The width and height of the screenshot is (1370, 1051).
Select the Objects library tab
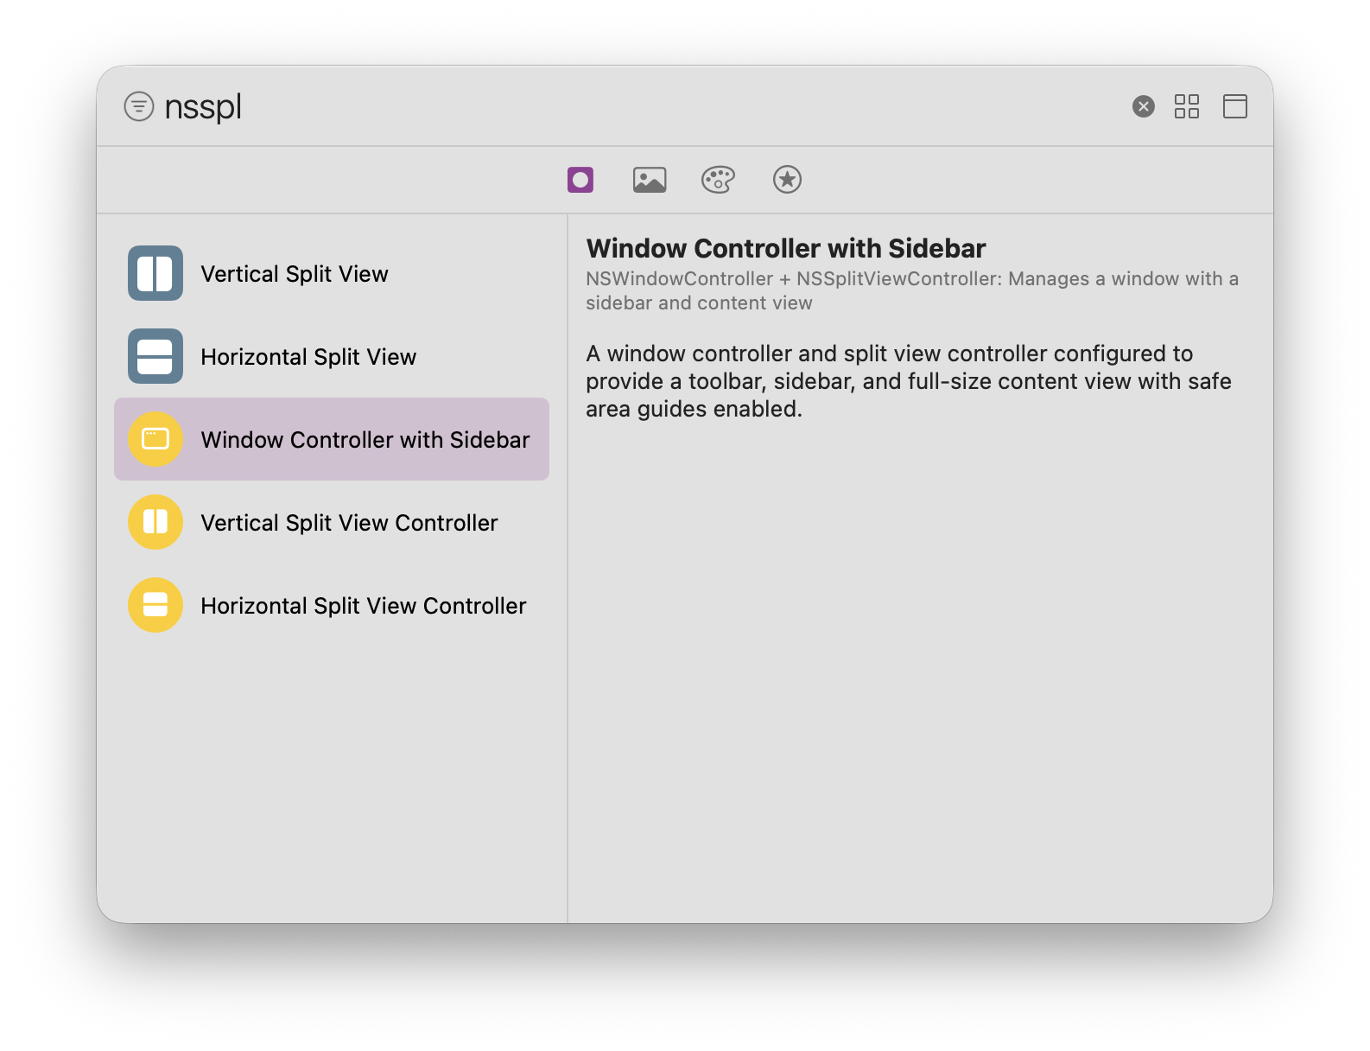click(x=580, y=180)
